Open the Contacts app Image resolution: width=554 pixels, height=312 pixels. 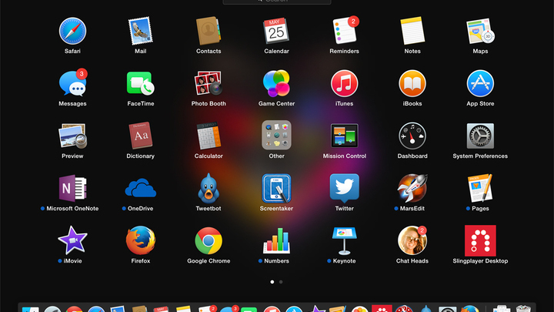pos(209,31)
